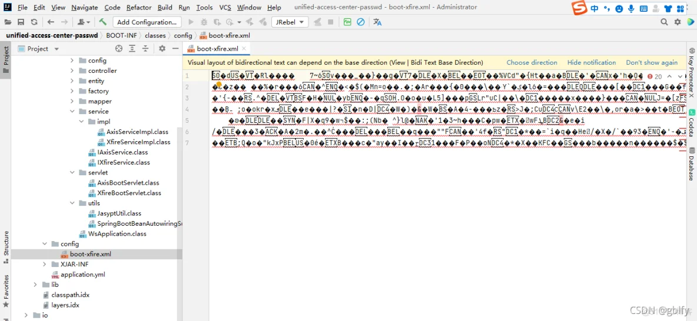Image resolution: width=697 pixels, height=321 pixels.
Task: Click the Sogou emoji smiley icon
Action: 619,8
